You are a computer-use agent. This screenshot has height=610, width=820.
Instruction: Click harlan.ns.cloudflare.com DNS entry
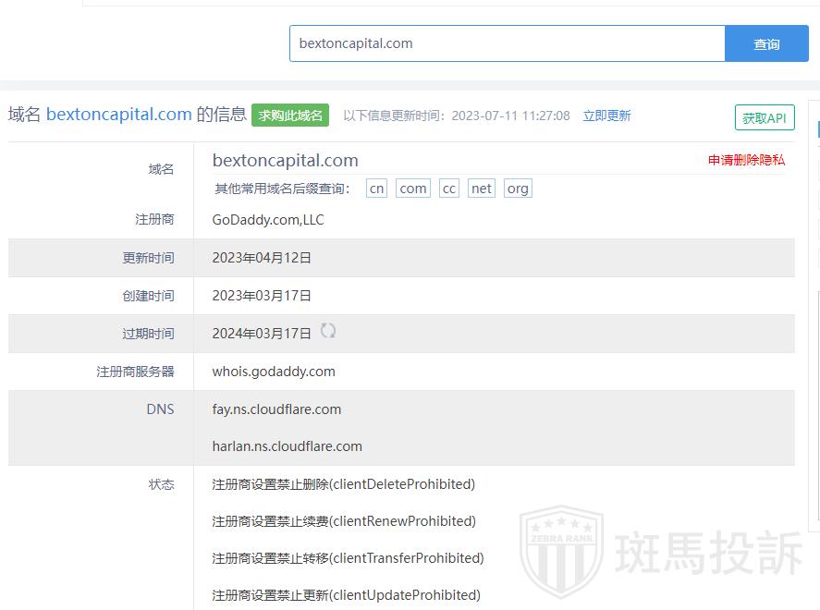(287, 446)
